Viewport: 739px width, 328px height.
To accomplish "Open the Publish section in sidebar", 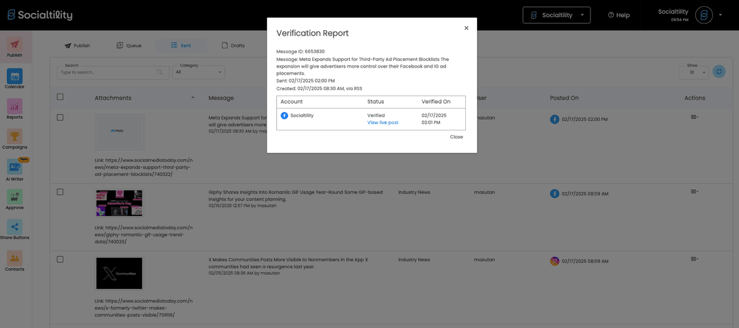I will point(16,48).
